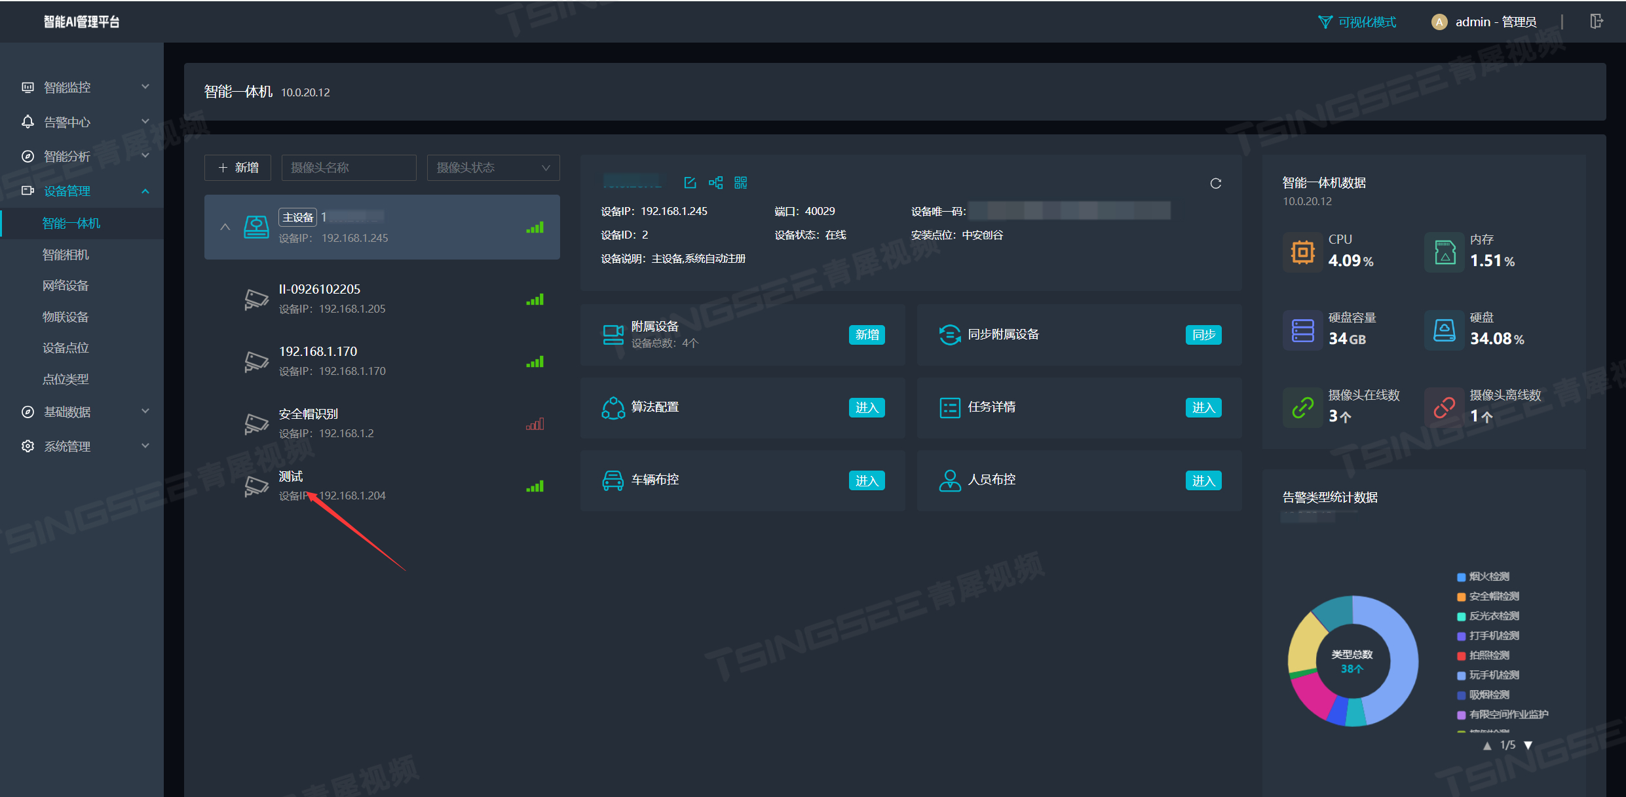Image resolution: width=1626 pixels, height=797 pixels.
Task: Click the edit device icon
Action: point(690,183)
